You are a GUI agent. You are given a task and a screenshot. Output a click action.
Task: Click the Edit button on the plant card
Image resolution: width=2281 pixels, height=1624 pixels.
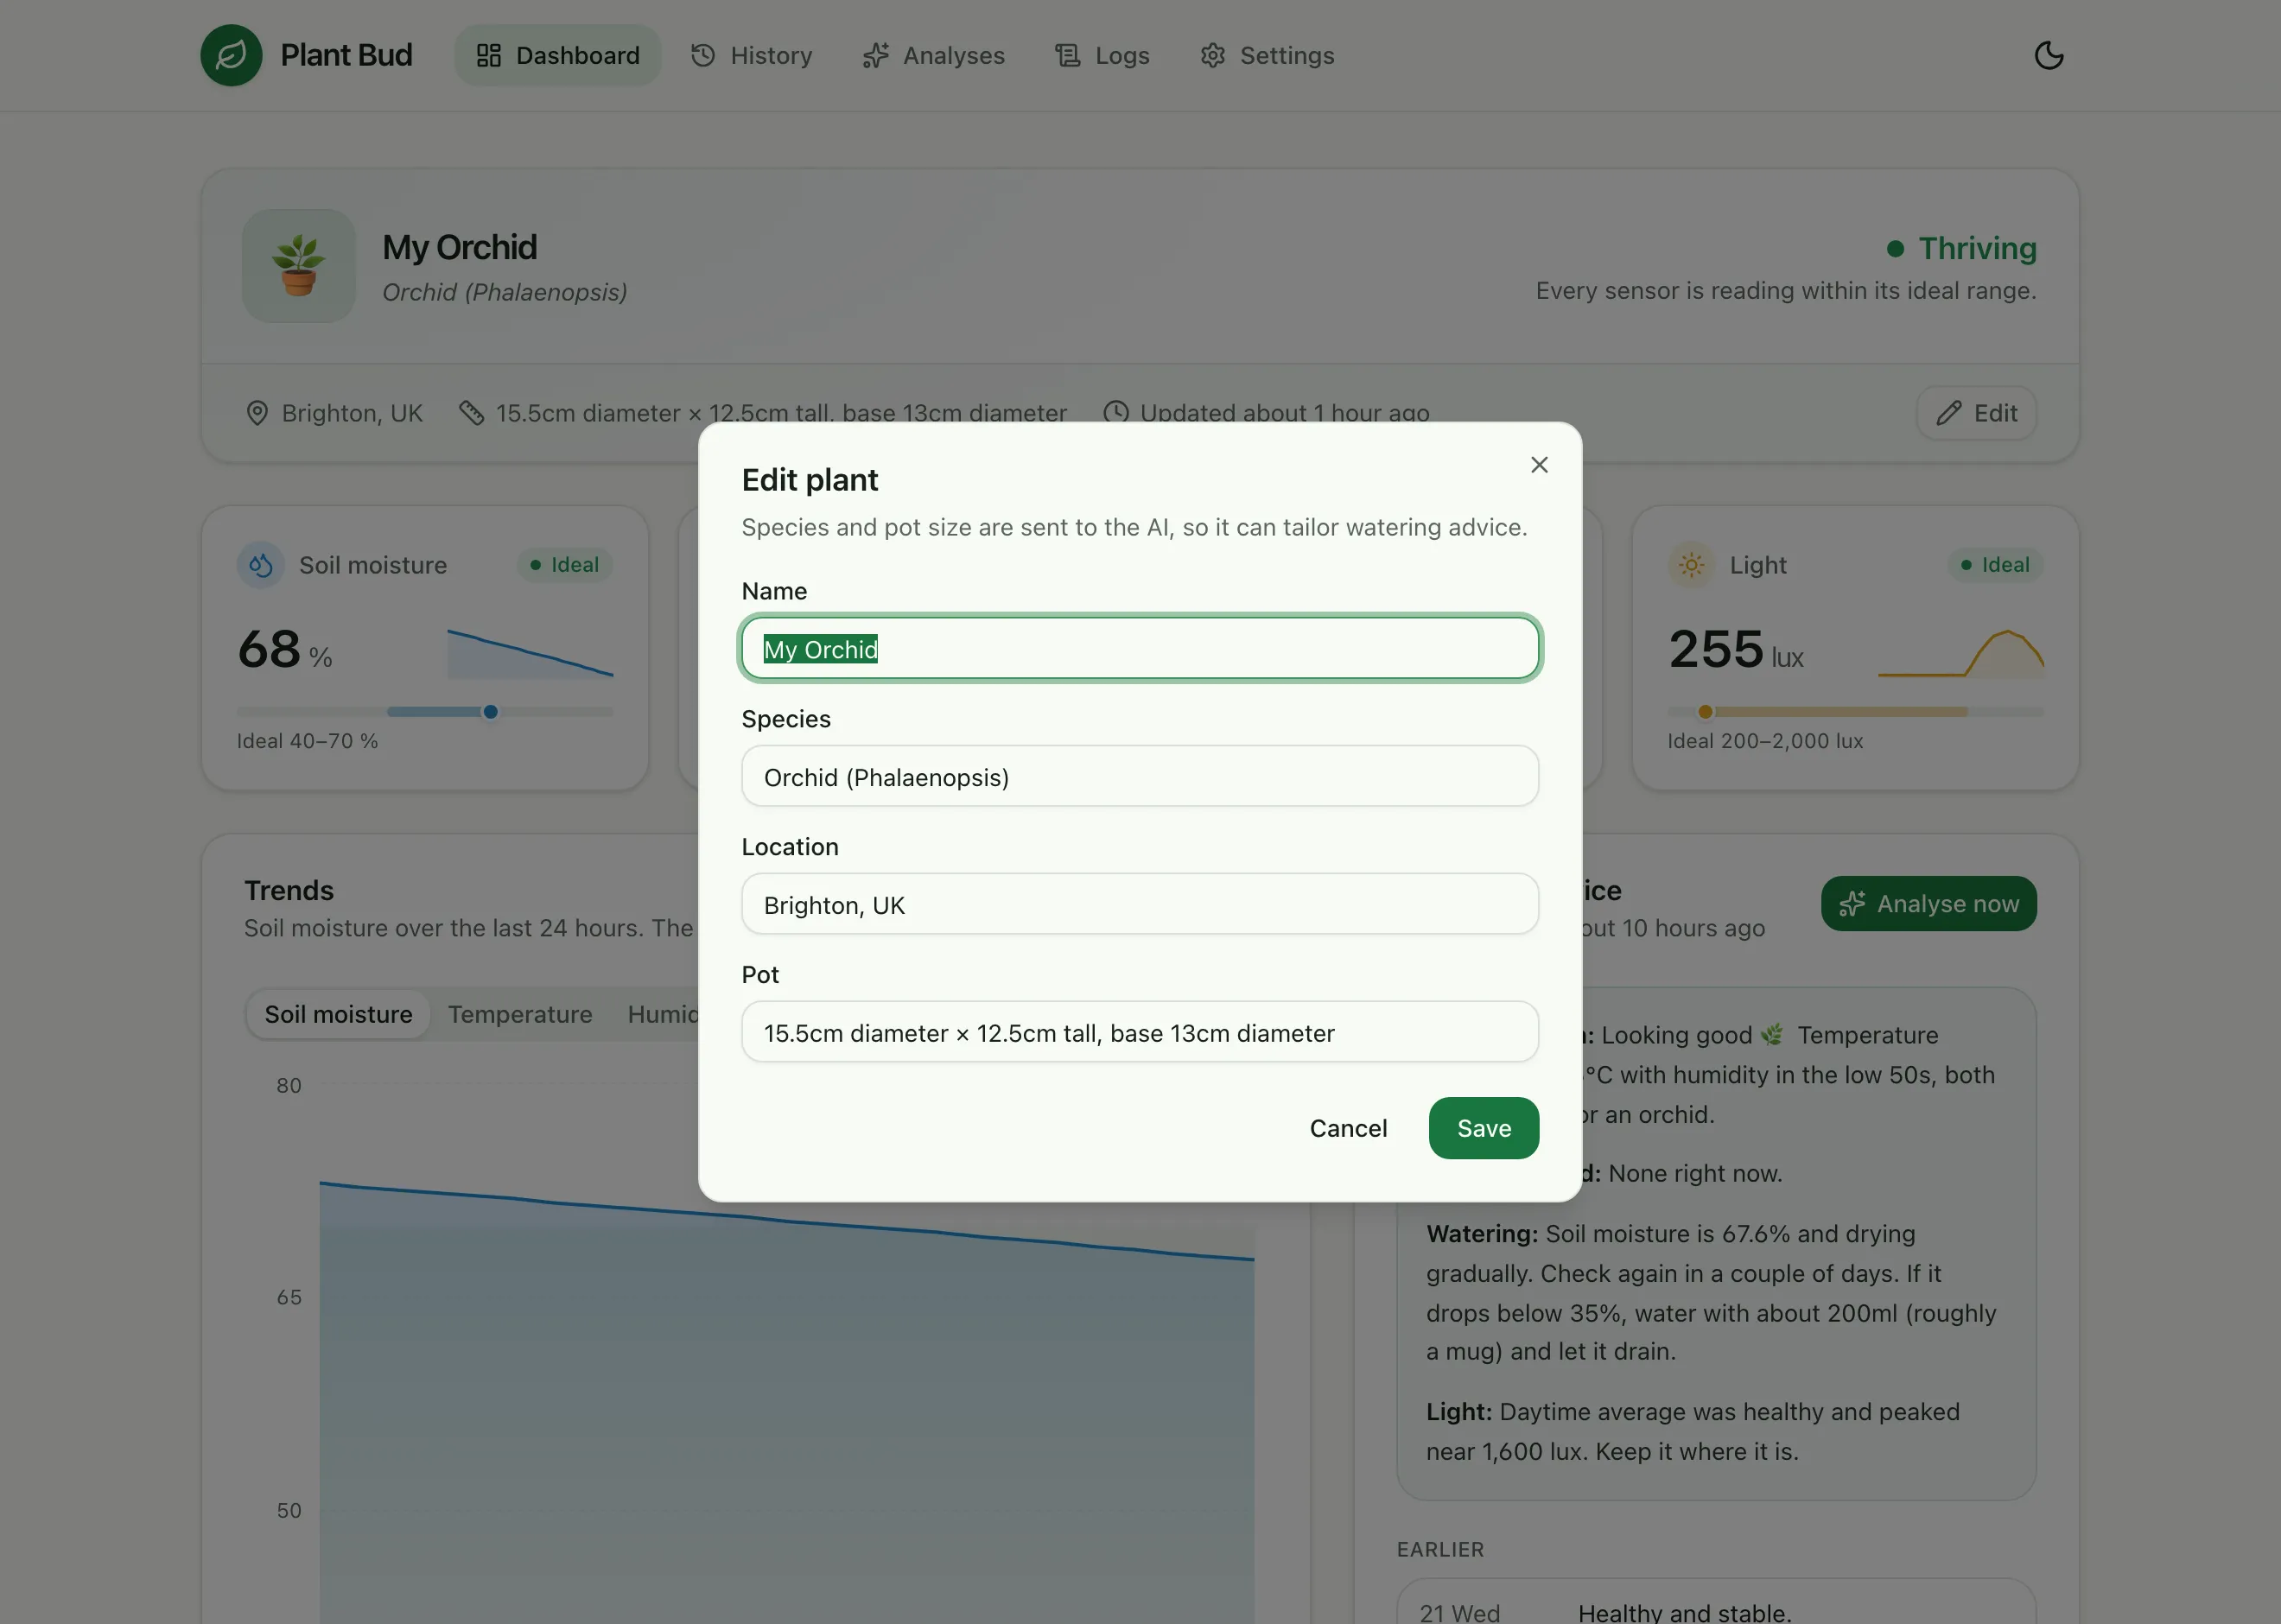tap(1976, 413)
